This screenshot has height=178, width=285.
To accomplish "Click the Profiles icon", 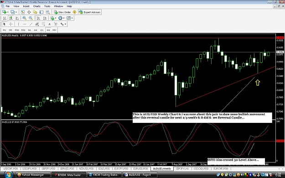I will pos(12,12).
